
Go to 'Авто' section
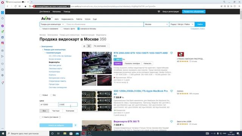click(57, 19)
